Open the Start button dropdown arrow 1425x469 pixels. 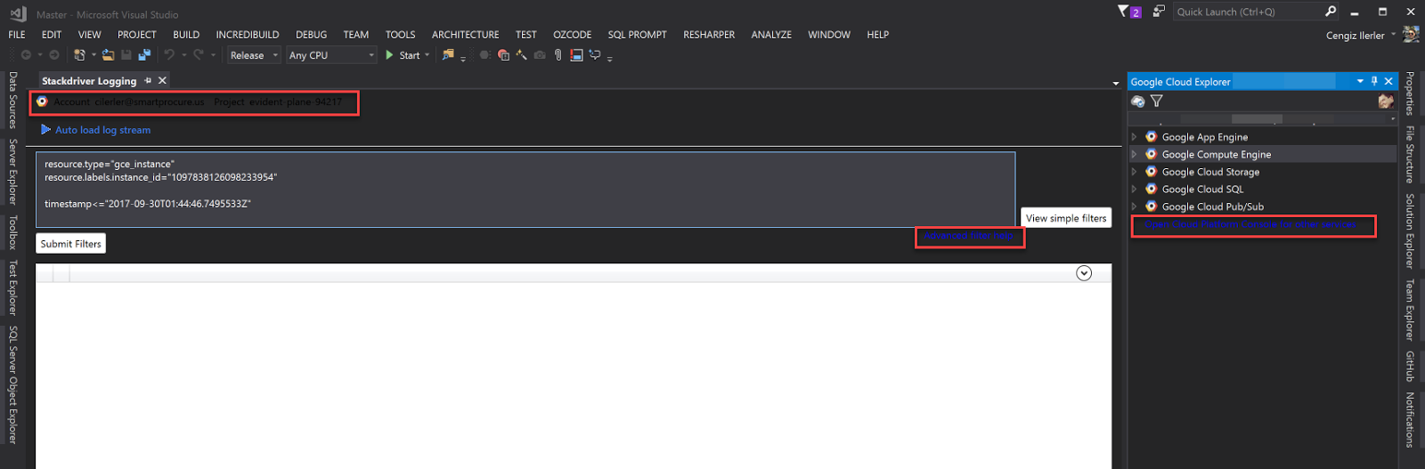427,55
